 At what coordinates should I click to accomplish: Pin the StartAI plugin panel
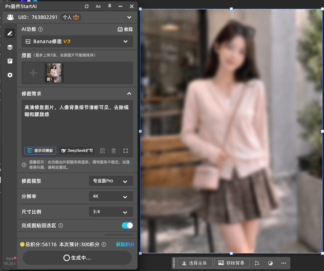(x=110, y=6)
